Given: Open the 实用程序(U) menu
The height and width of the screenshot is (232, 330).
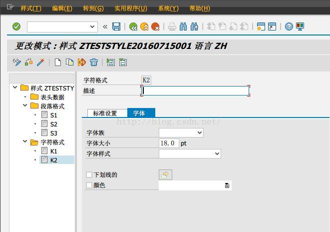Looking at the screenshot, I should (x=131, y=8).
